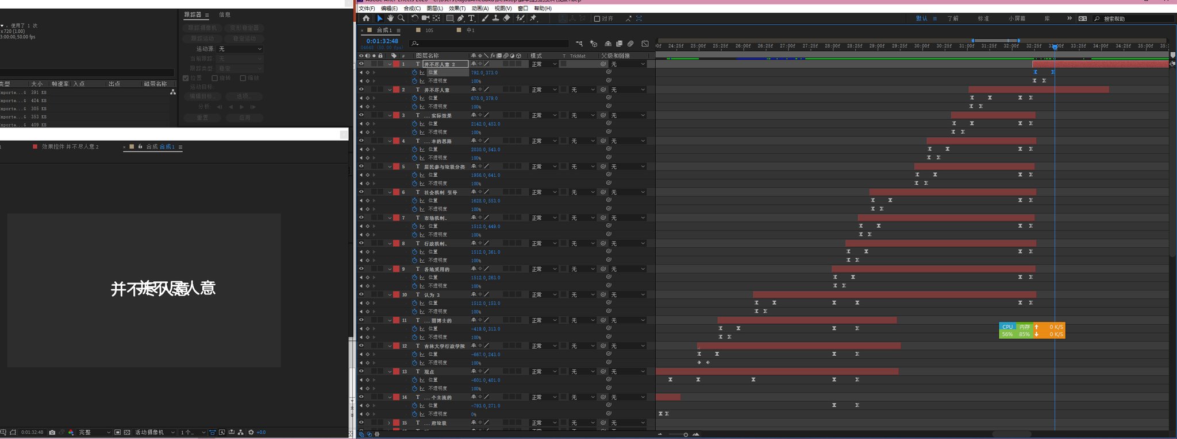Toggle the frame blending icon in timeline header

pos(619,44)
